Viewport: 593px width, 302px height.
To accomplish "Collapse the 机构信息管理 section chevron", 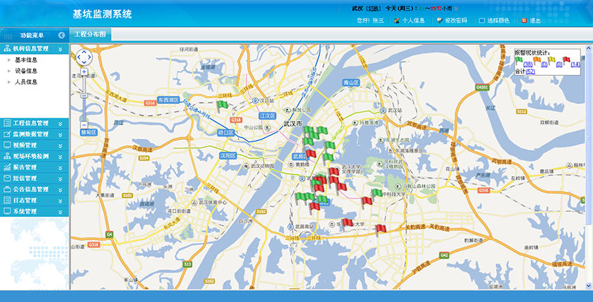I will [61, 49].
